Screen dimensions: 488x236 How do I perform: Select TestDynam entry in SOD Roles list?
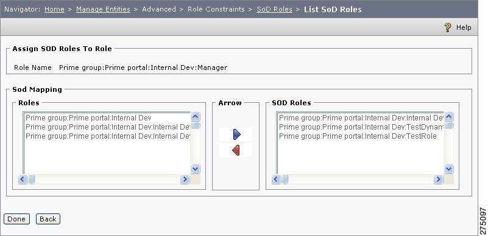coord(361,127)
